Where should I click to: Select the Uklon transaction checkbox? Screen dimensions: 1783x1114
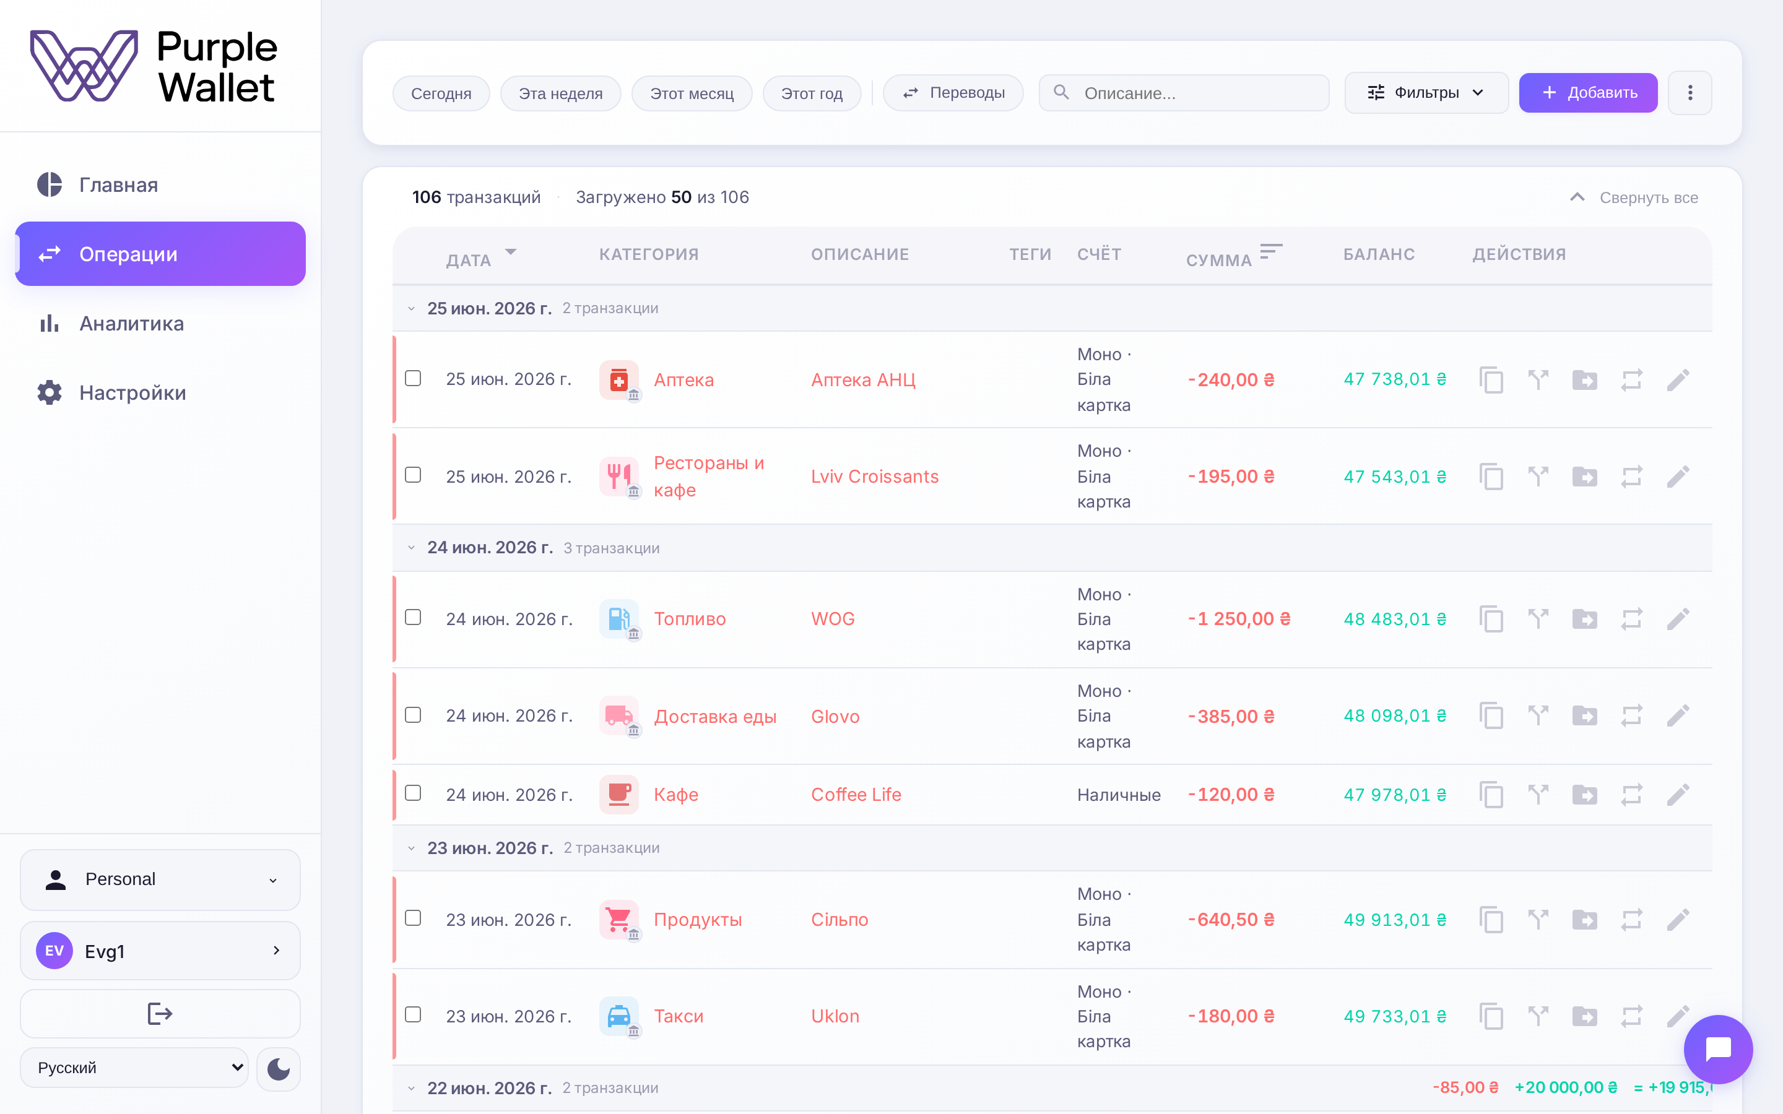[414, 1014]
